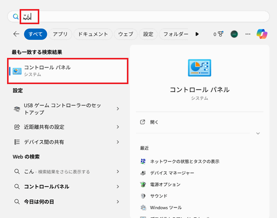Click the コントロール パネル title in preview pane

(199, 90)
